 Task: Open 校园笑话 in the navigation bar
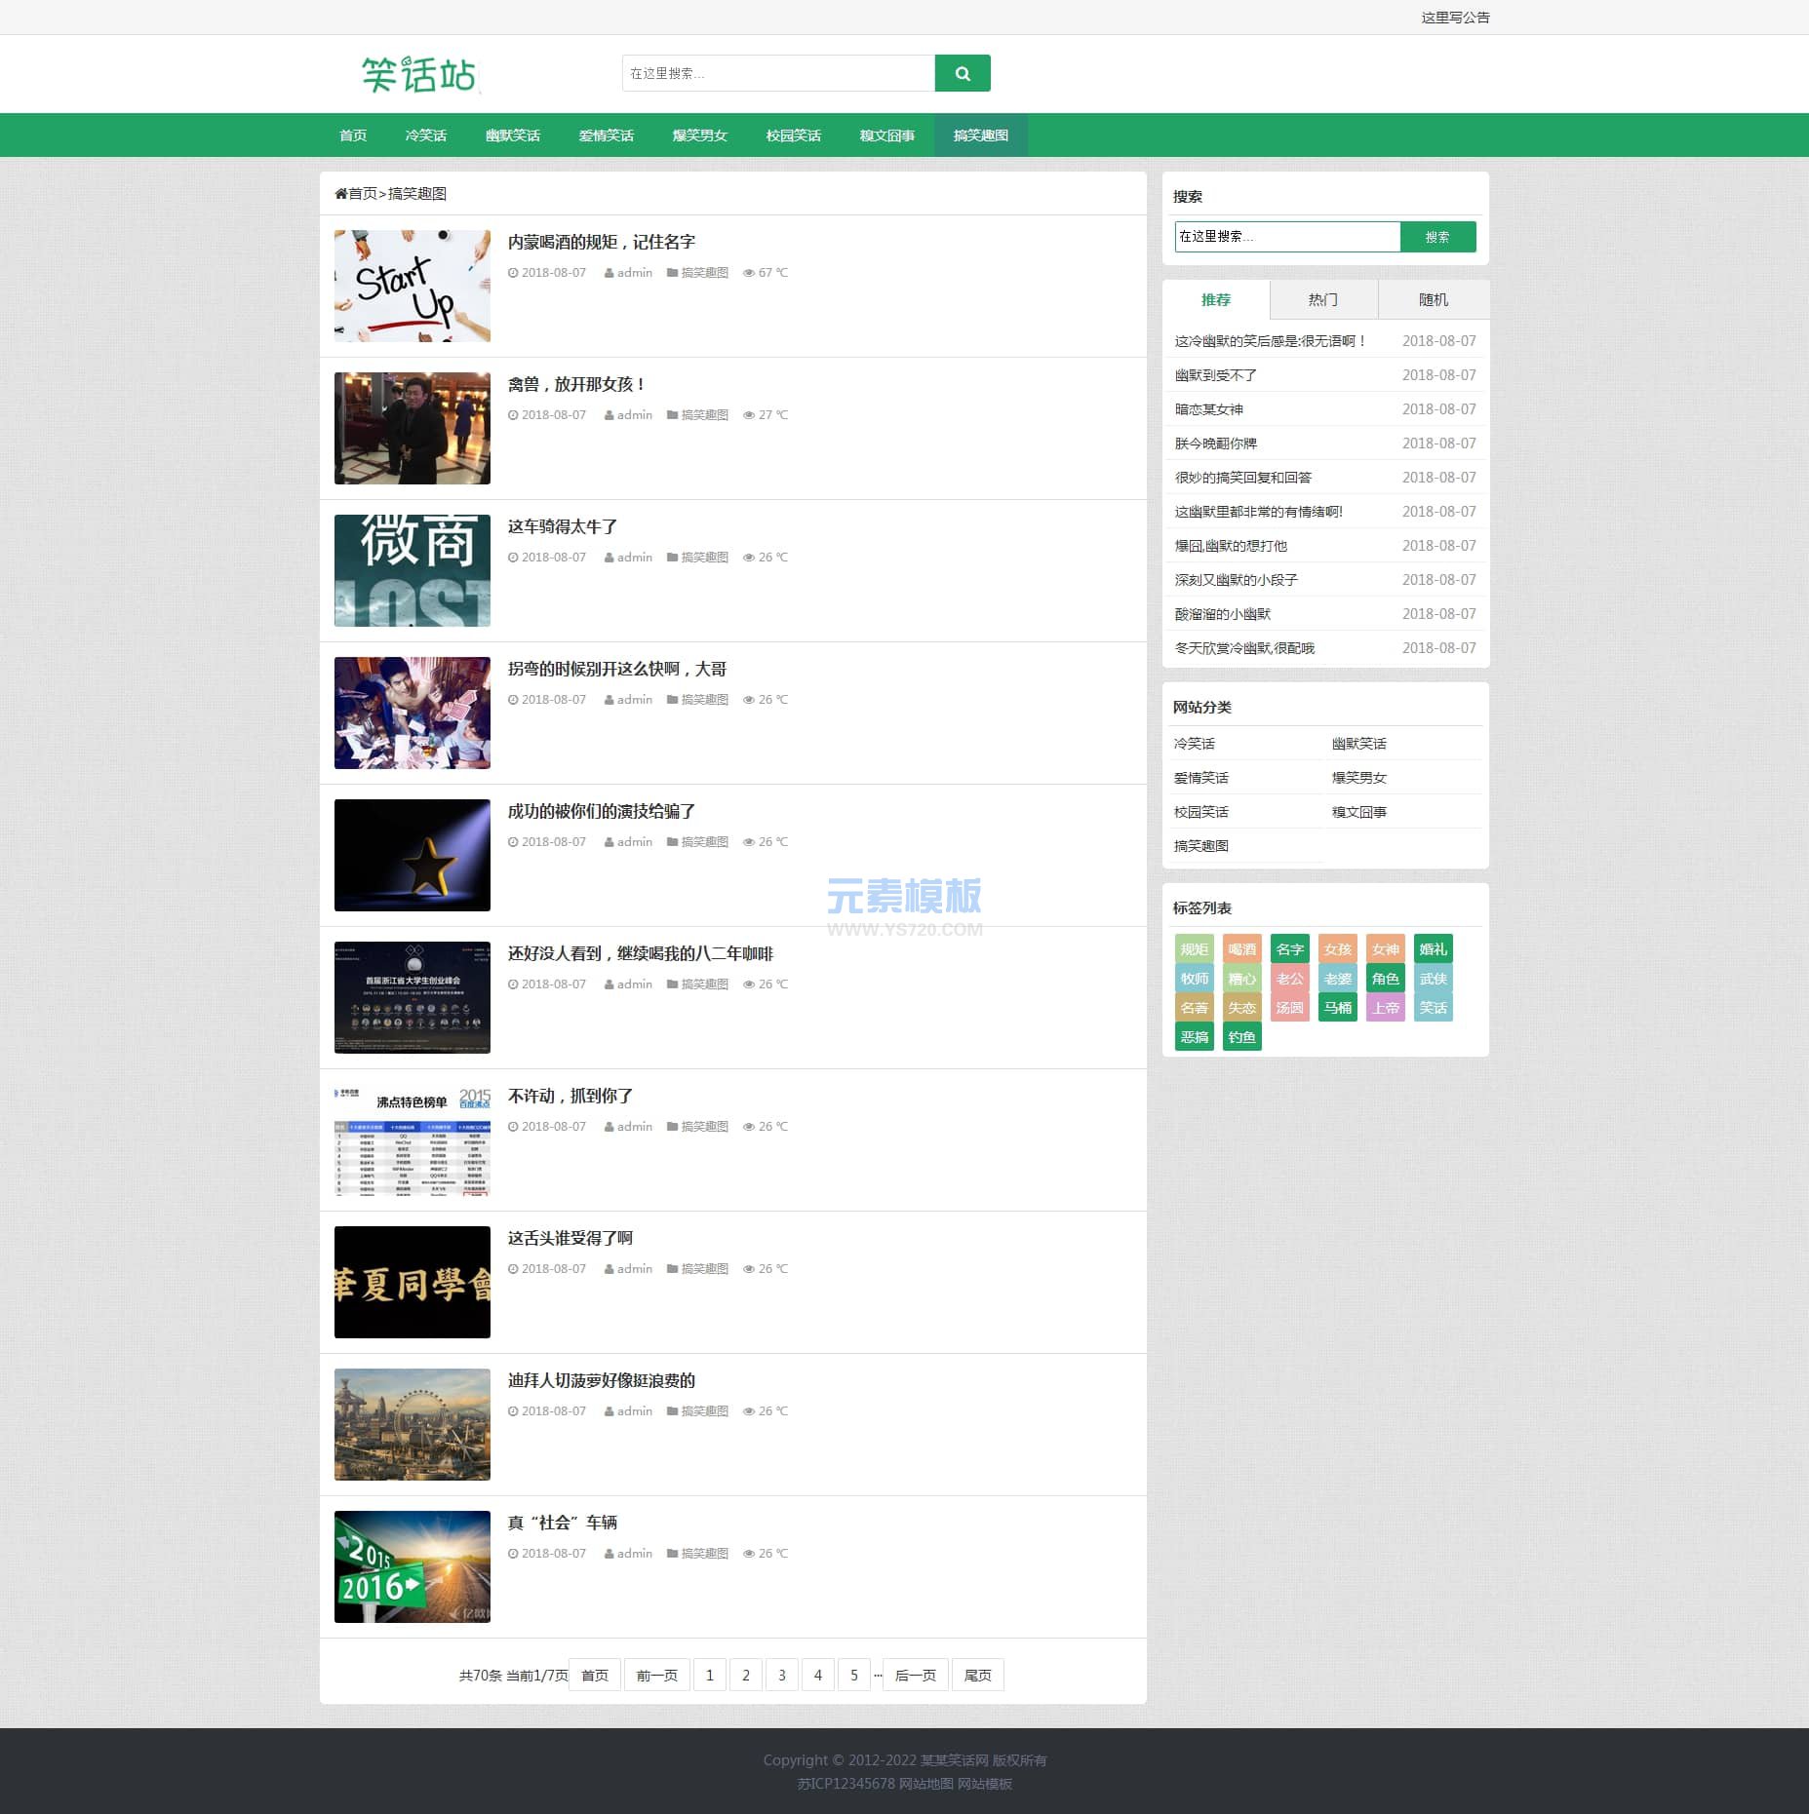pos(794,135)
